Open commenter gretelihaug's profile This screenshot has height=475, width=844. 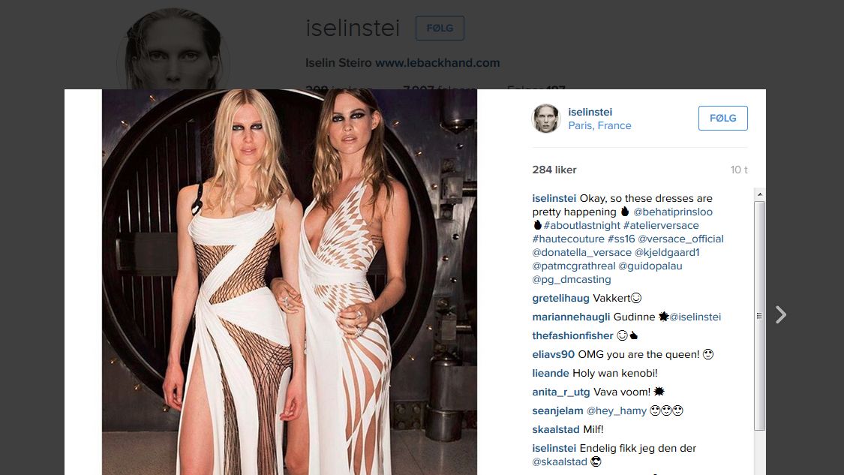pos(560,298)
